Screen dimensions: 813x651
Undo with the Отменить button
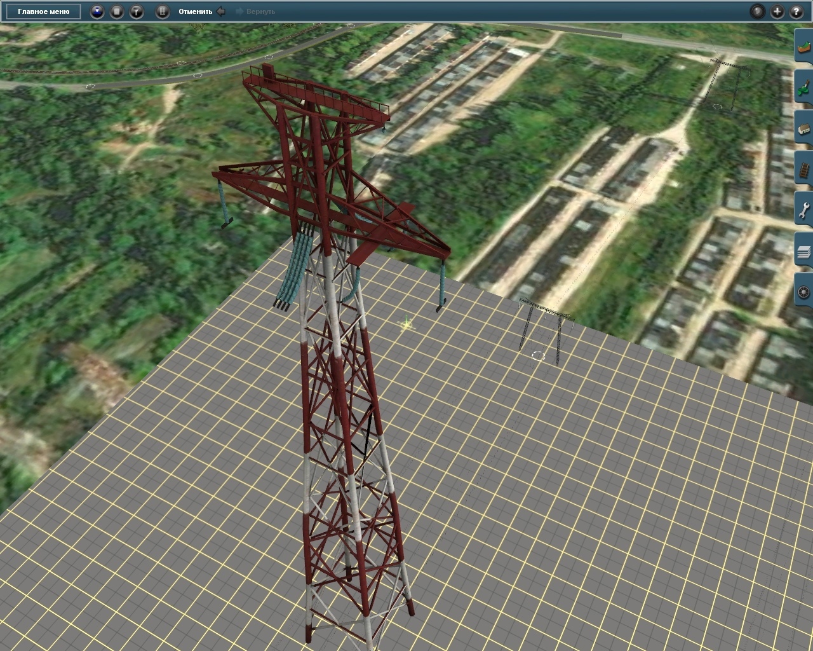(196, 11)
